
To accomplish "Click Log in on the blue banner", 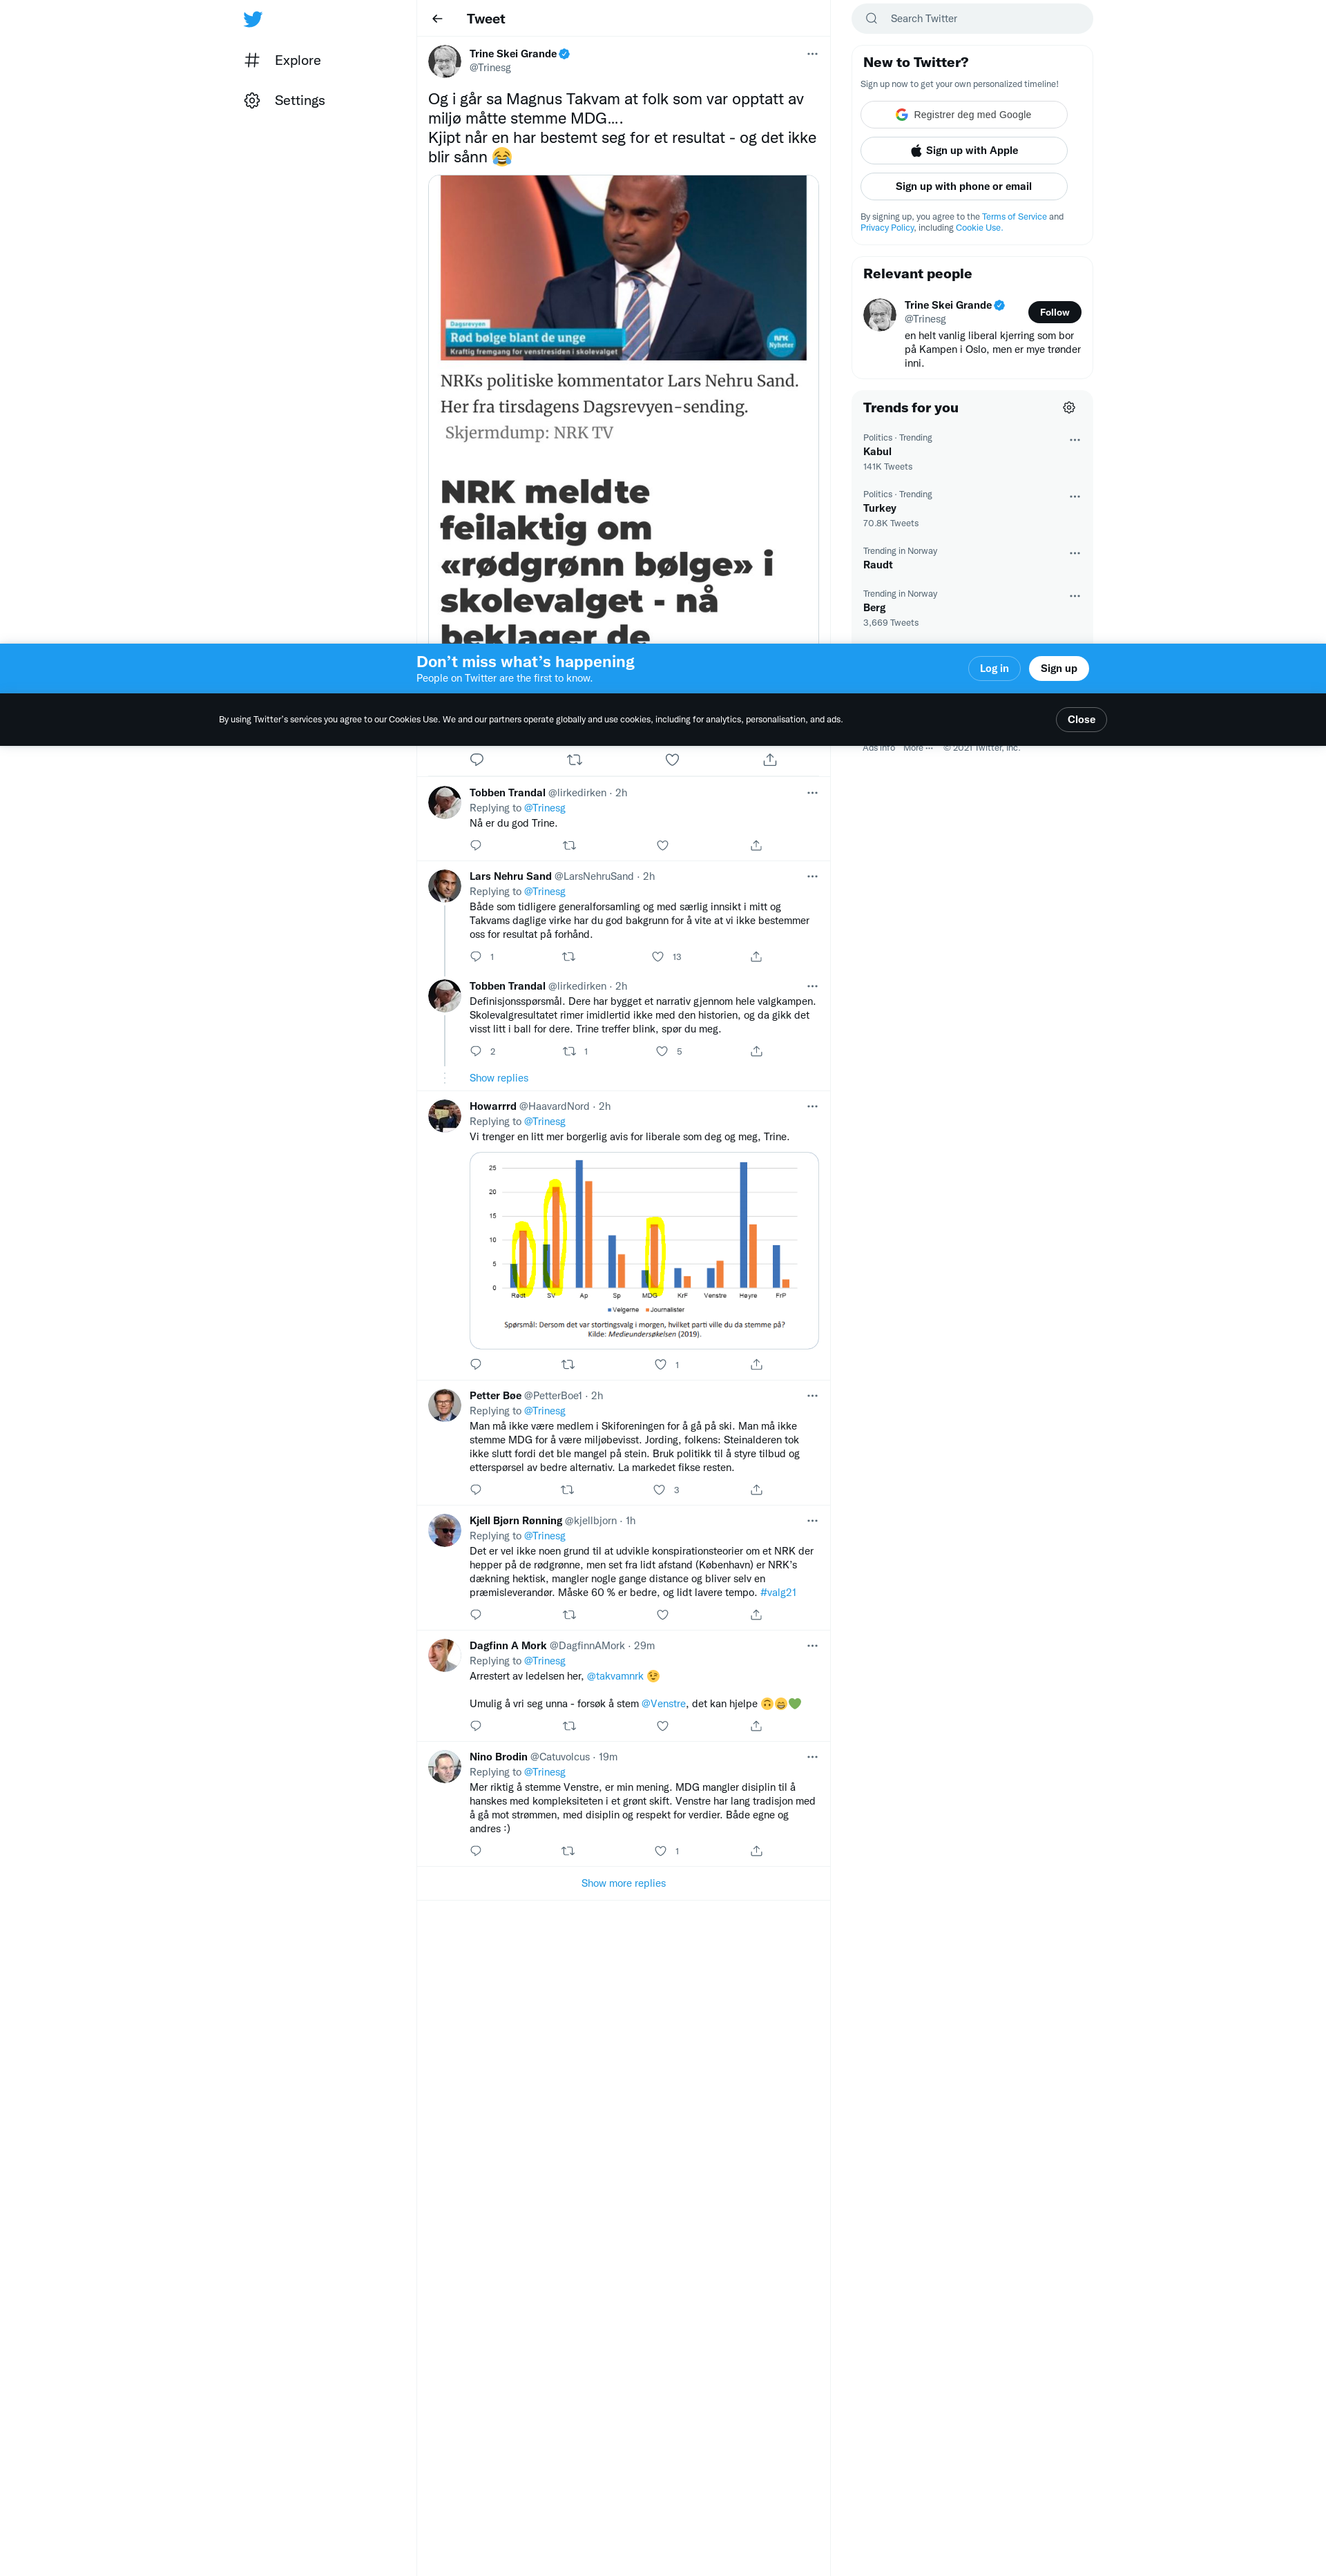I will (x=994, y=669).
